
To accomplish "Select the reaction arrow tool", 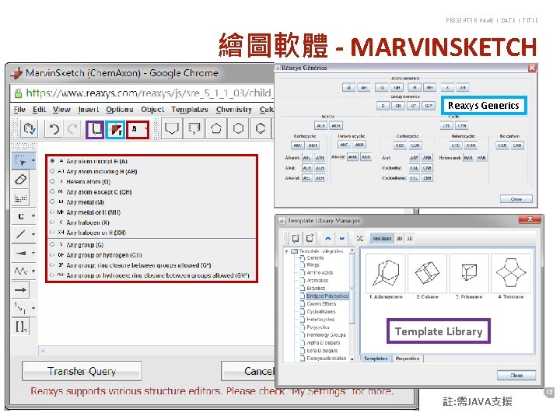I will point(21,290).
